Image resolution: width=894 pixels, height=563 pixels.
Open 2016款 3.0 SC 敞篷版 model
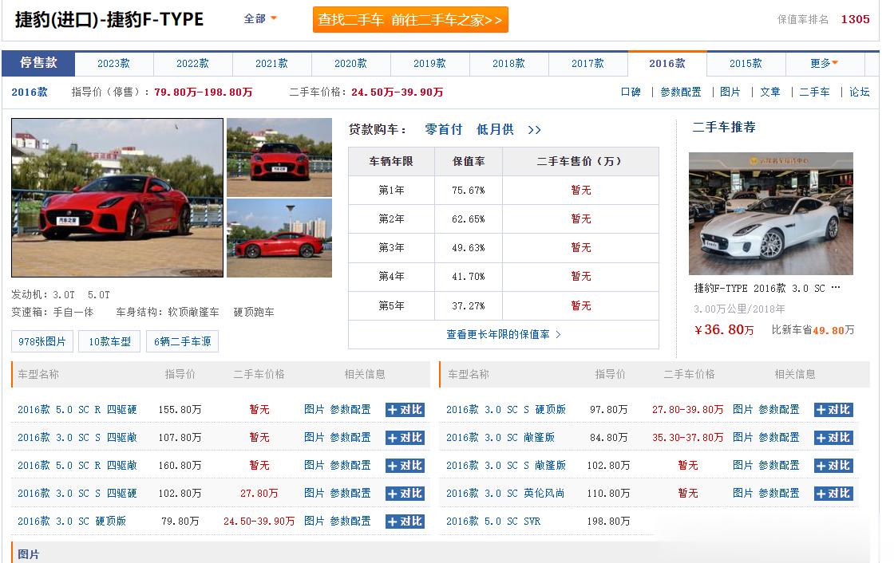(500, 438)
